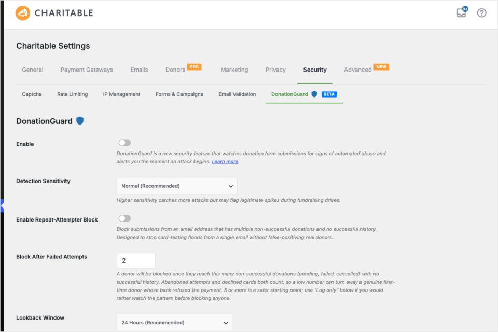Open the Captcha sub-tab
Image resolution: width=498 pixels, height=332 pixels.
[x=32, y=94]
